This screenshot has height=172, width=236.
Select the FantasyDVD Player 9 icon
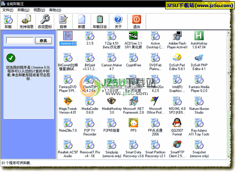[x=68, y=79]
